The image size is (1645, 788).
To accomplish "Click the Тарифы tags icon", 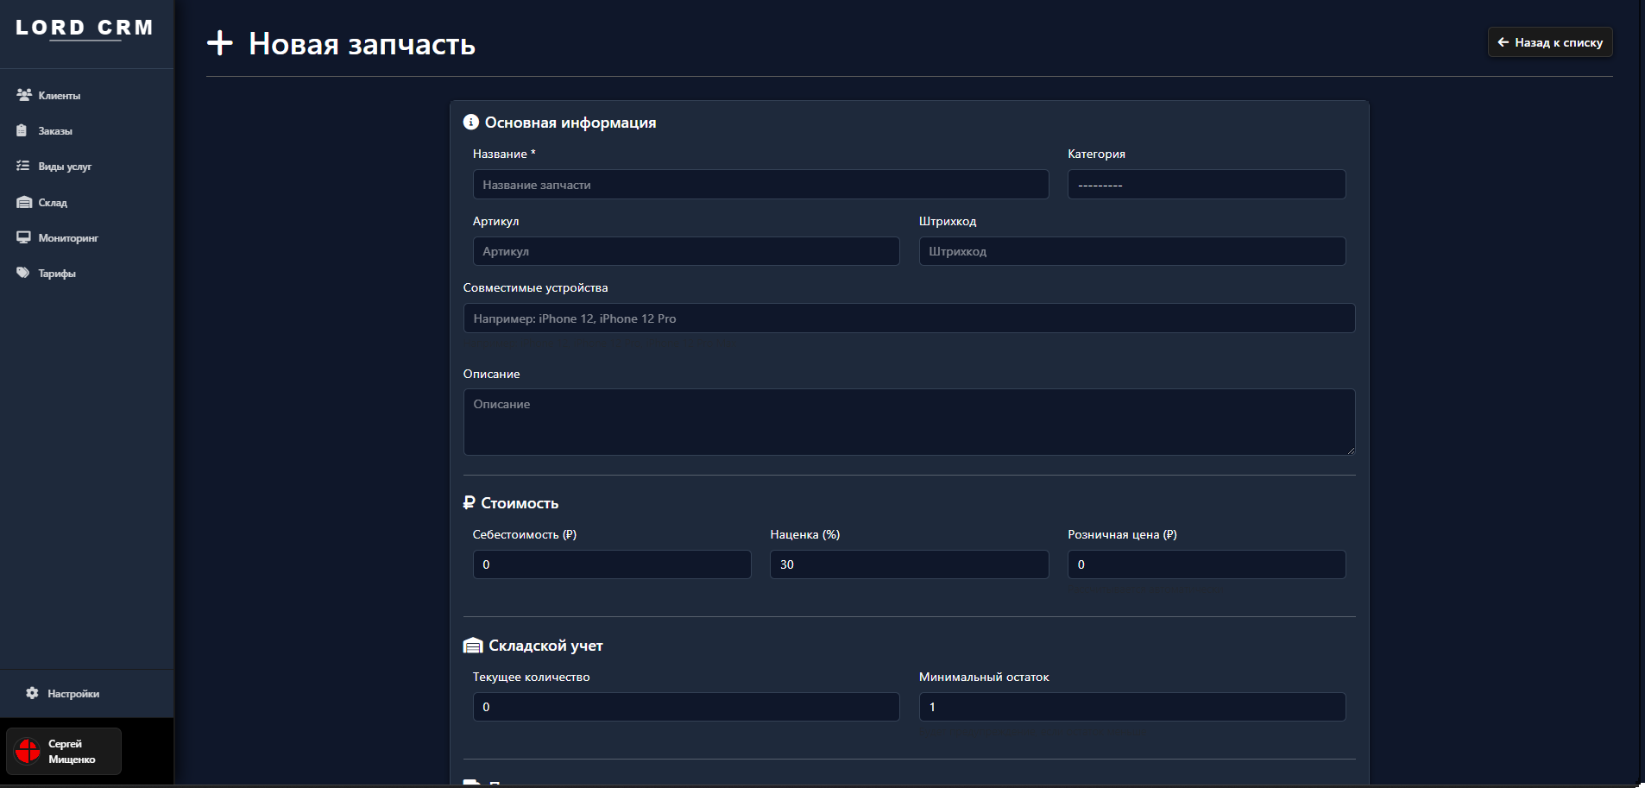I will 23,273.
